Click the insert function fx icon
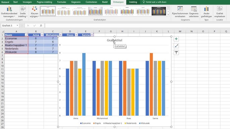This screenshot has height=129, width=230. (x=41, y=25)
